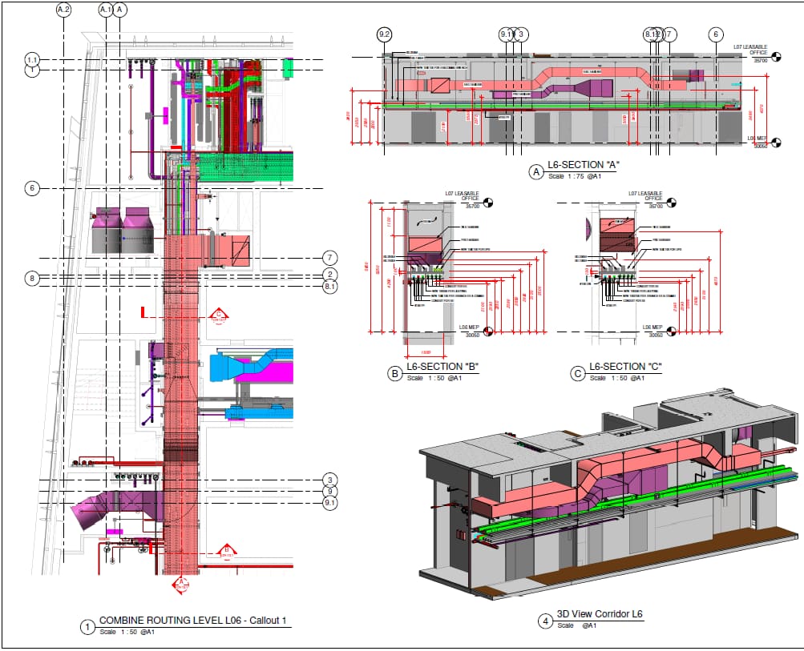Select grid bubble 1.1 left of the plan
Viewport: 804px width, 651px height.
(x=32, y=60)
